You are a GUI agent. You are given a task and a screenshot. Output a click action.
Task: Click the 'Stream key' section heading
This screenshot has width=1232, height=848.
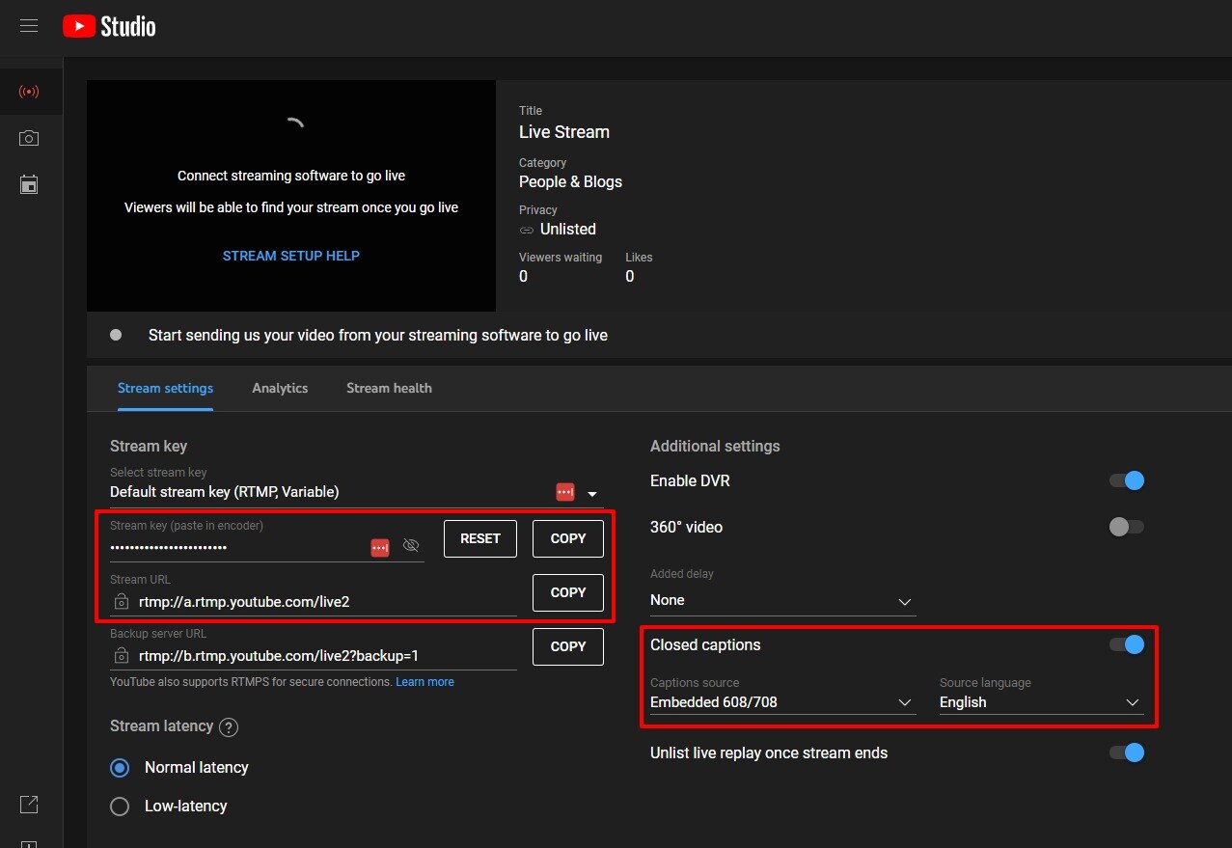(149, 446)
